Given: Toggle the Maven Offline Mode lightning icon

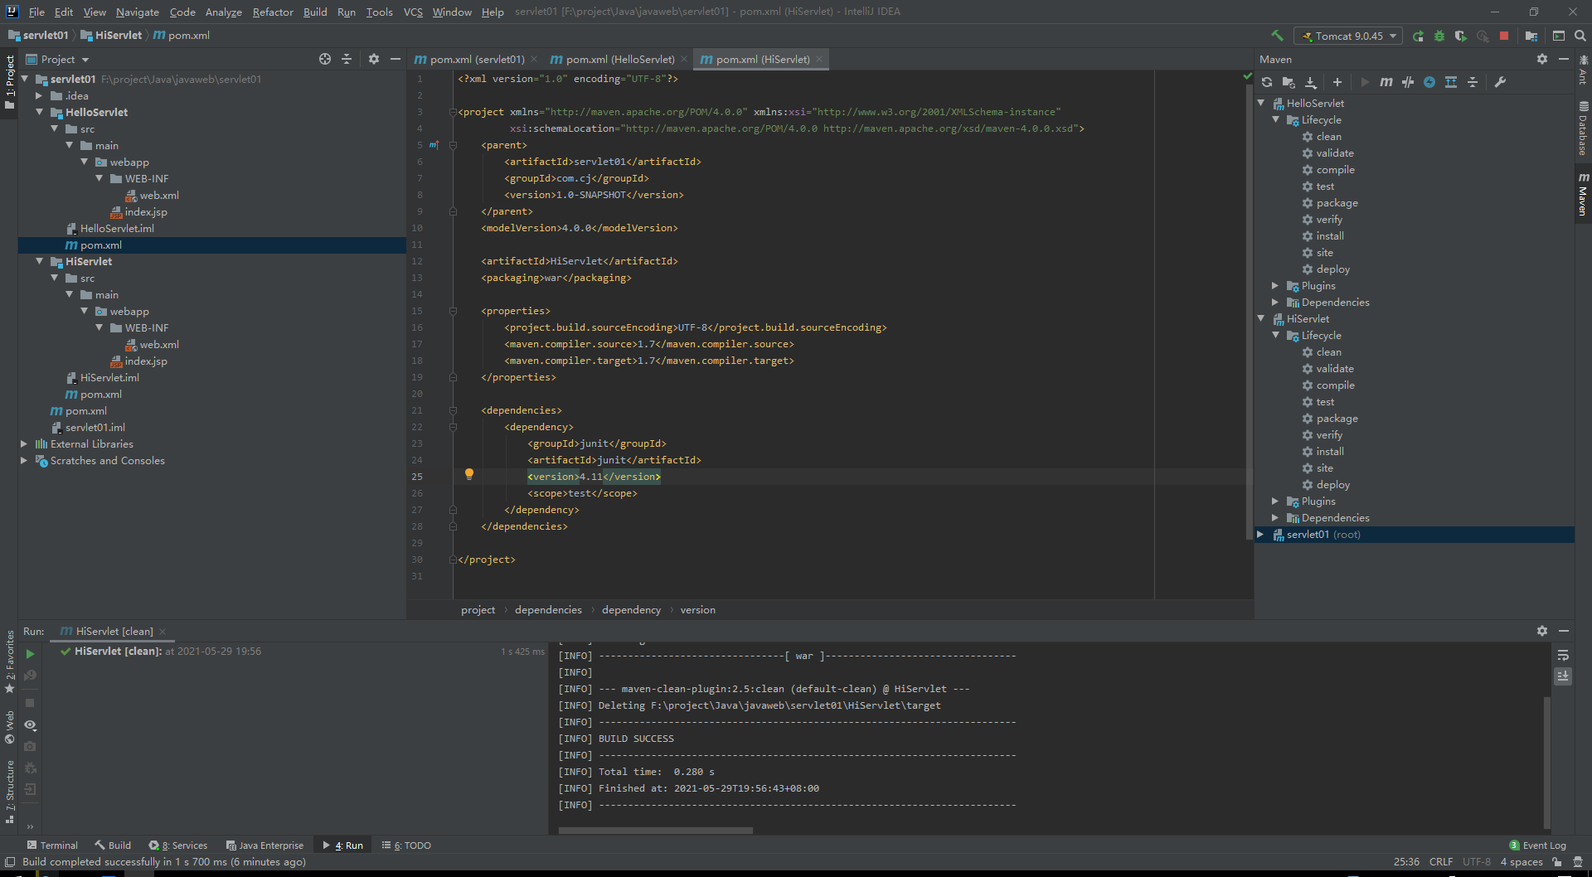Looking at the screenshot, I should click(1429, 82).
